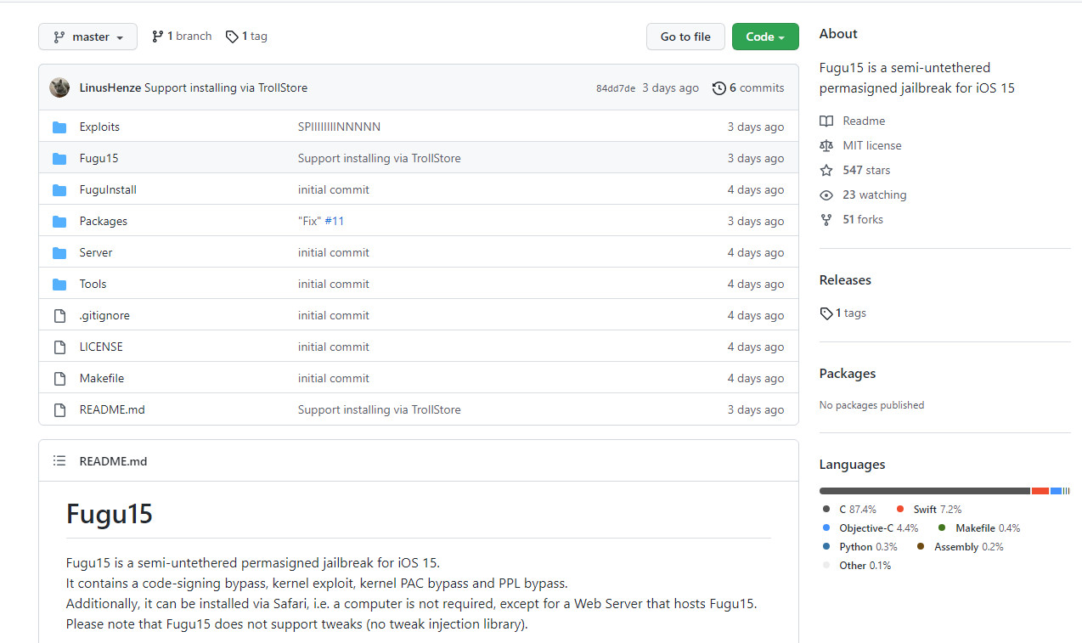Open the Fugu15 folder

[99, 158]
